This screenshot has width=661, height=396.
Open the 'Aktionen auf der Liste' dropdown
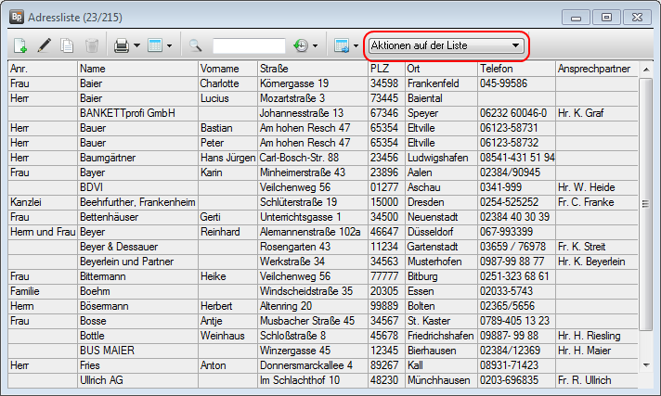pyautogui.click(x=446, y=45)
